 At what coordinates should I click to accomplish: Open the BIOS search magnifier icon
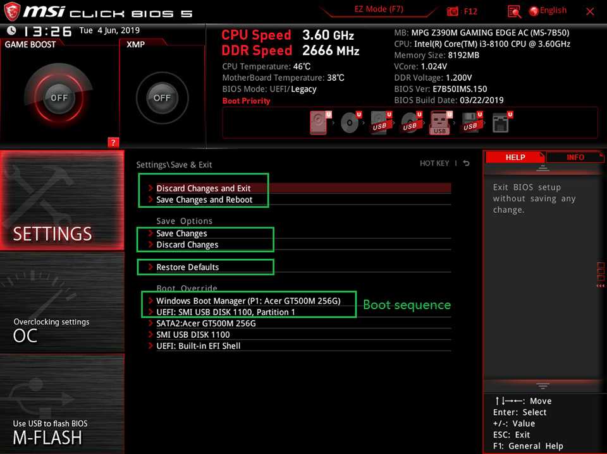(514, 11)
